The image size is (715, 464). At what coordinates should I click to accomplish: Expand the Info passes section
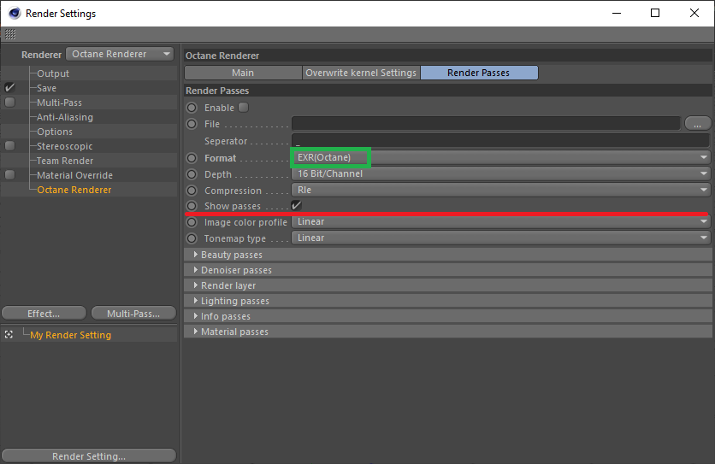448,316
